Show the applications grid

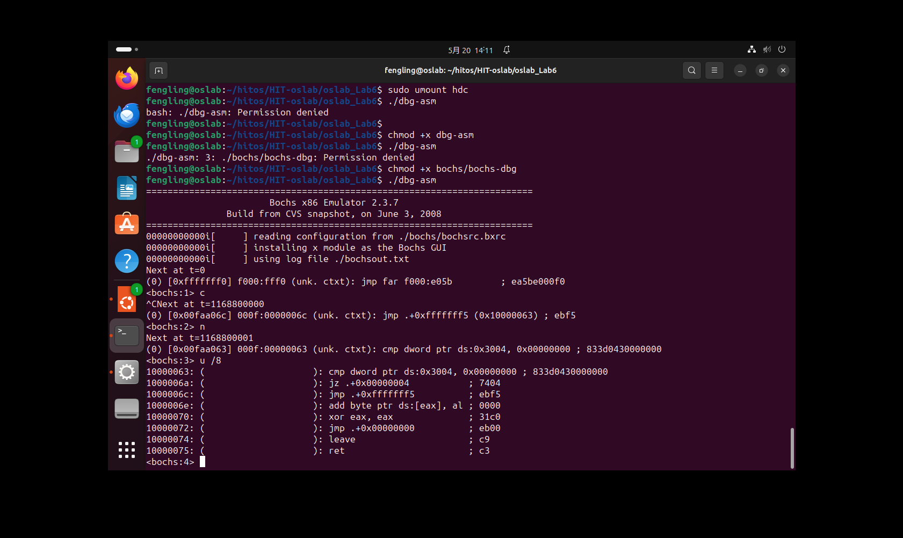tap(127, 450)
